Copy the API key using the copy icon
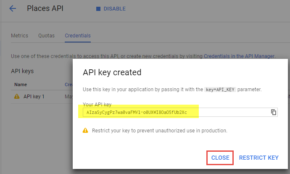Viewport: 290px width, 174px height. pyautogui.click(x=274, y=112)
